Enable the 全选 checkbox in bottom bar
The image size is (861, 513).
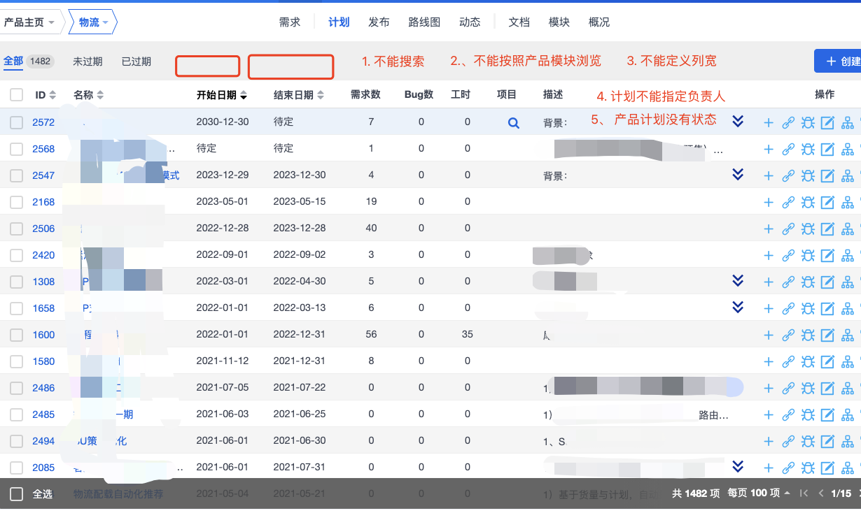(16, 494)
